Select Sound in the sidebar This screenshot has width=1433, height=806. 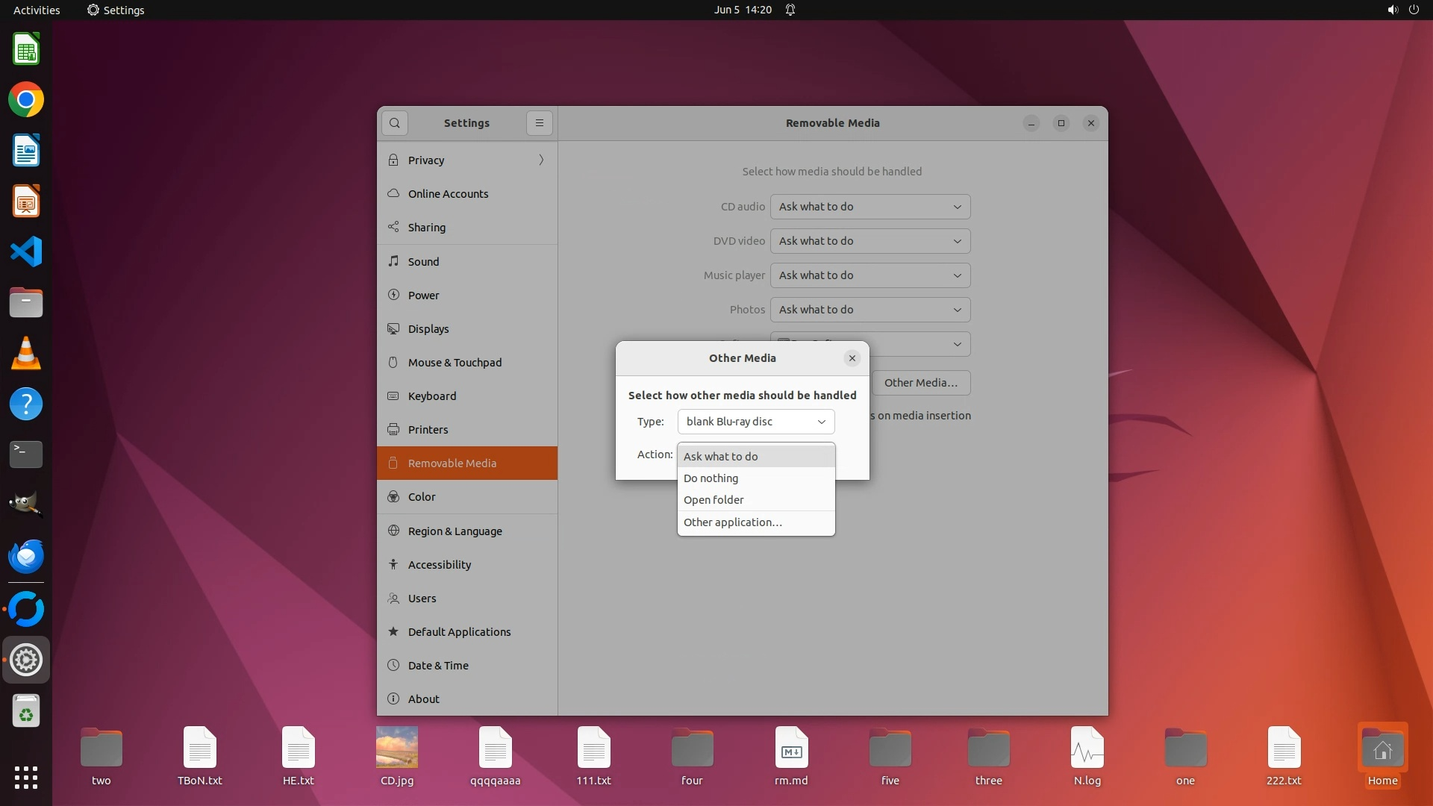(423, 262)
